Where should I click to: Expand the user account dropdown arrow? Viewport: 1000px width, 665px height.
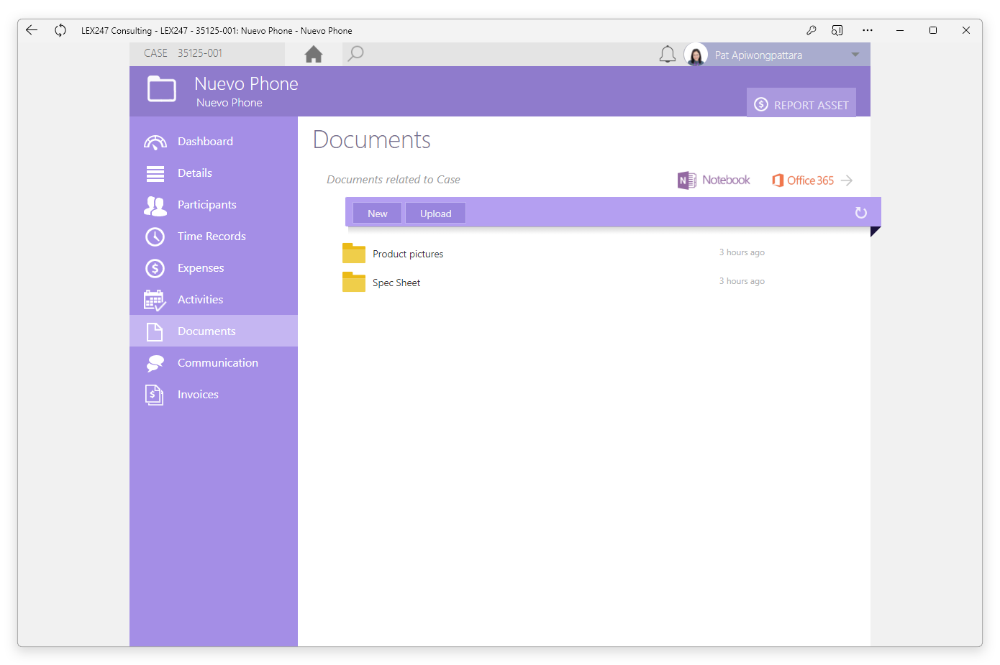(x=855, y=55)
